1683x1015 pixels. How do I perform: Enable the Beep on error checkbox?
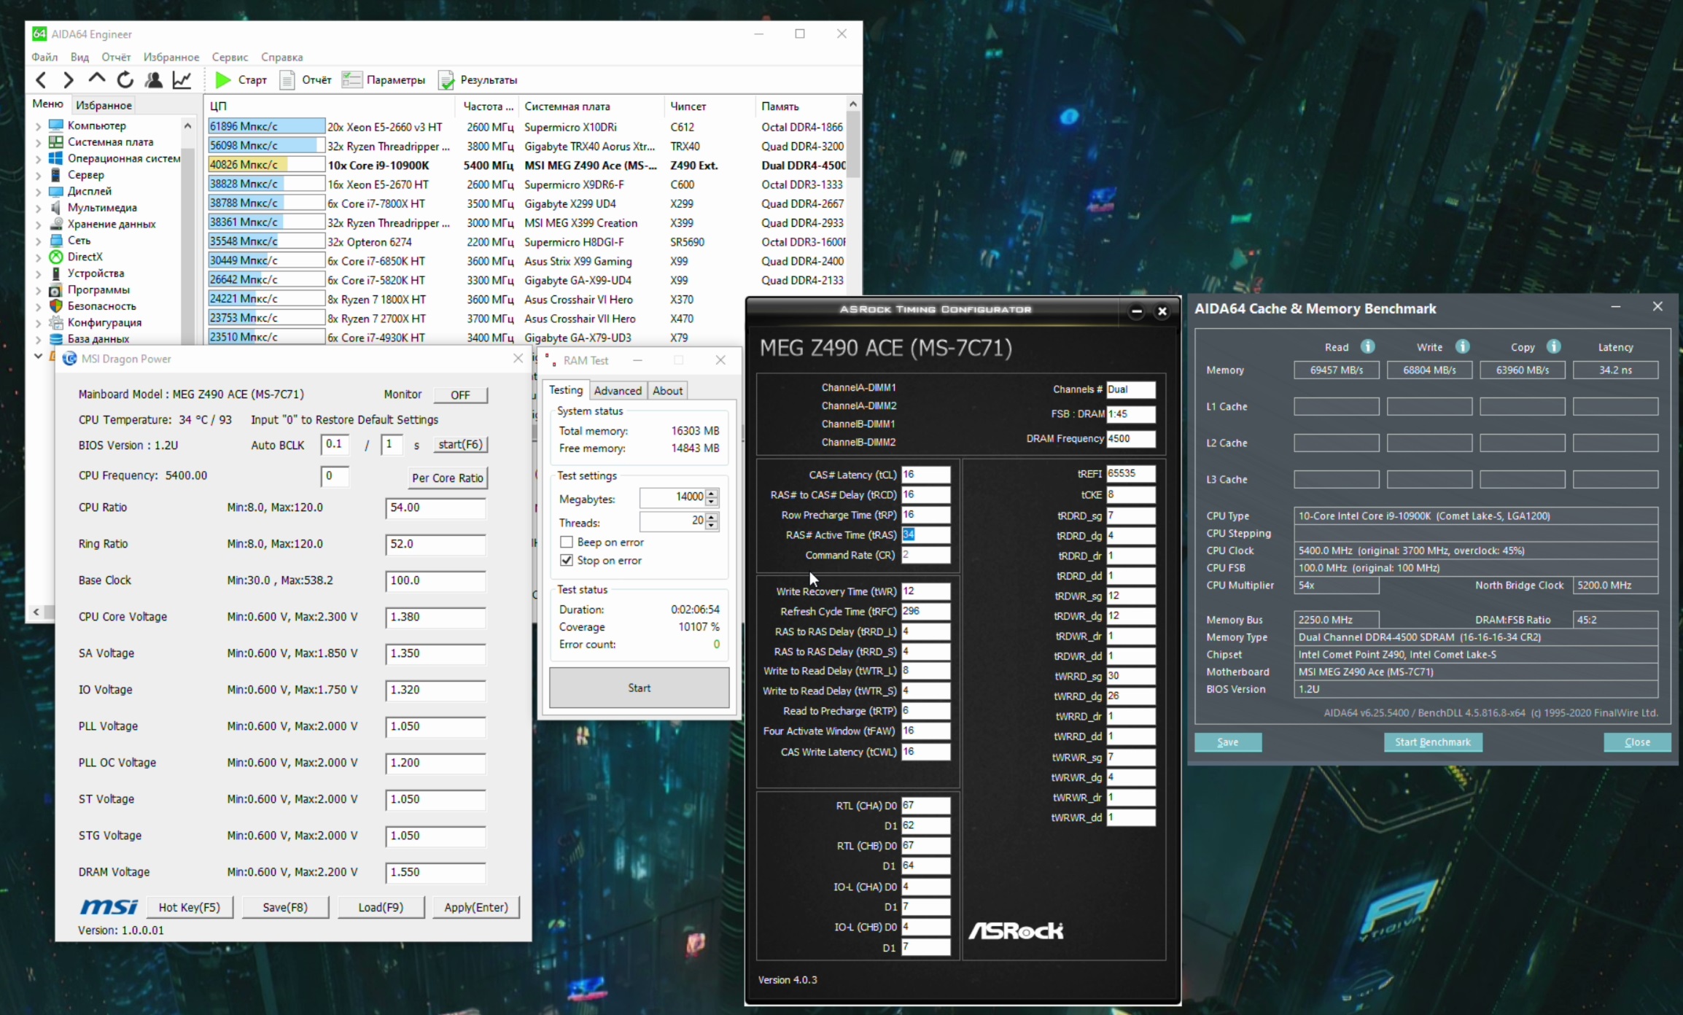[567, 542]
